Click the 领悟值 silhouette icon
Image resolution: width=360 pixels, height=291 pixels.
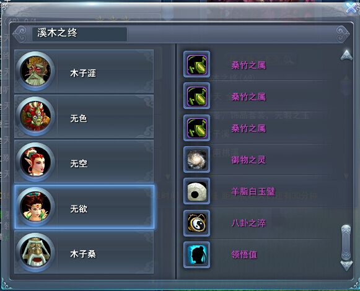pyautogui.click(x=196, y=254)
